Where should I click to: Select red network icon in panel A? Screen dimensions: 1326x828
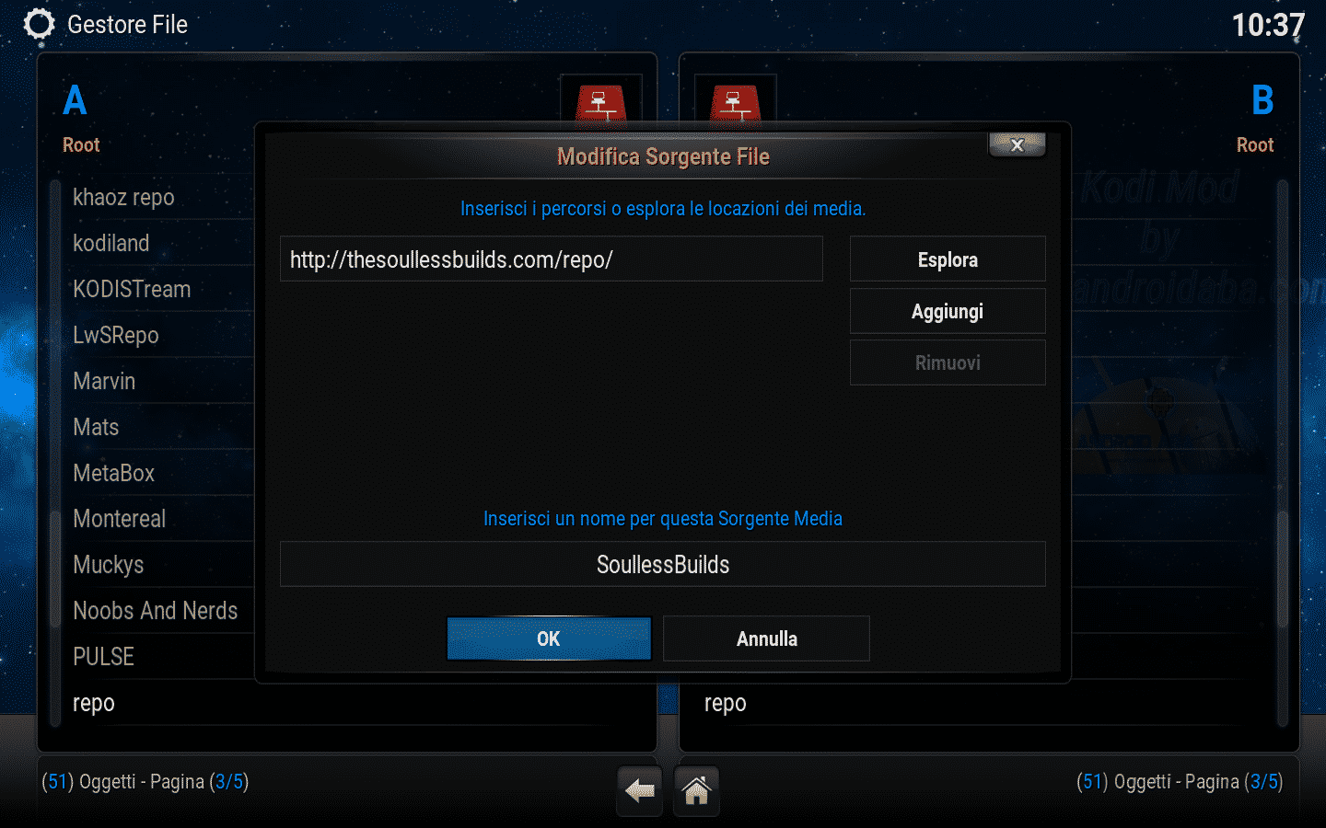click(600, 103)
